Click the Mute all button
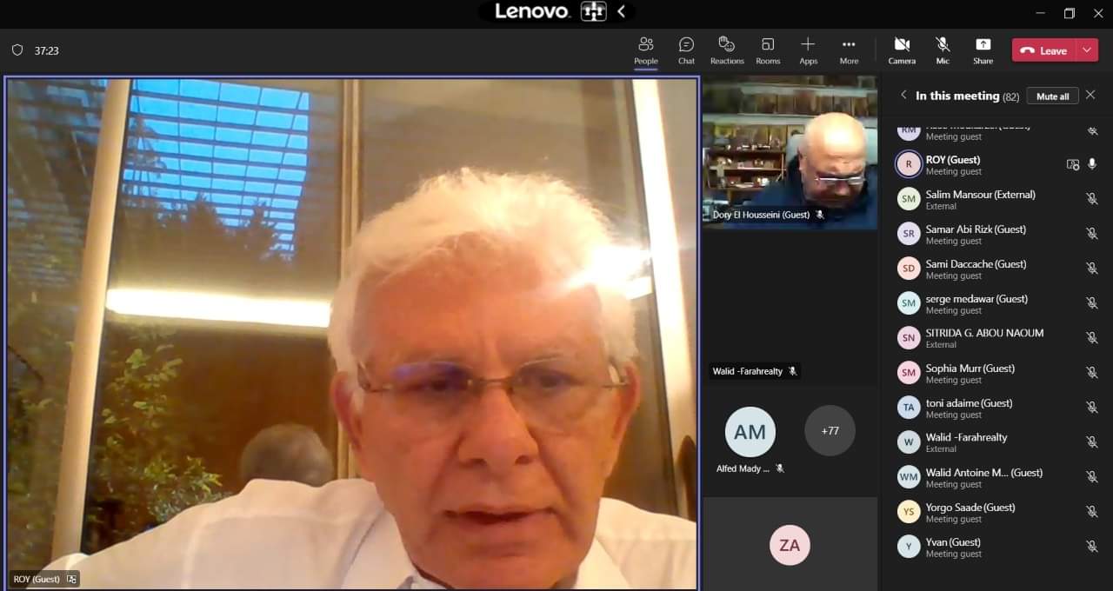The image size is (1113, 591). [1052, 96]
